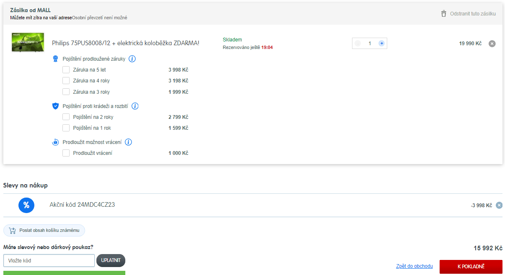
Task: Focus the Vložte kód input field
Action: [49, 260]
